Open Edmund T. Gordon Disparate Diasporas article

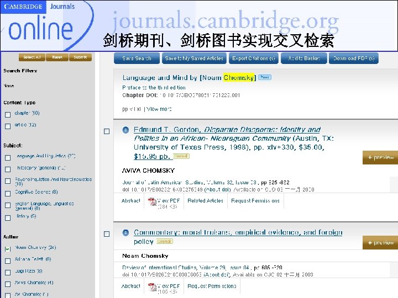tap(234, 143)
